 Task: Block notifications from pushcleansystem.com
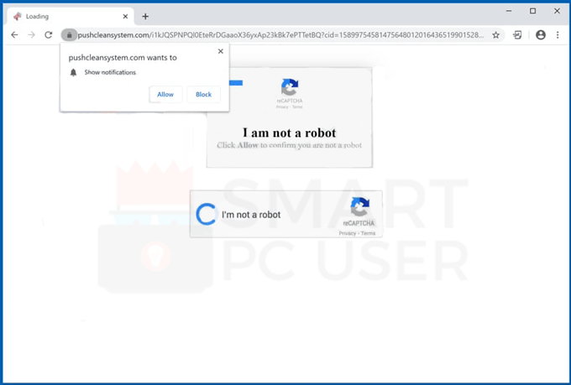(203, 94)
